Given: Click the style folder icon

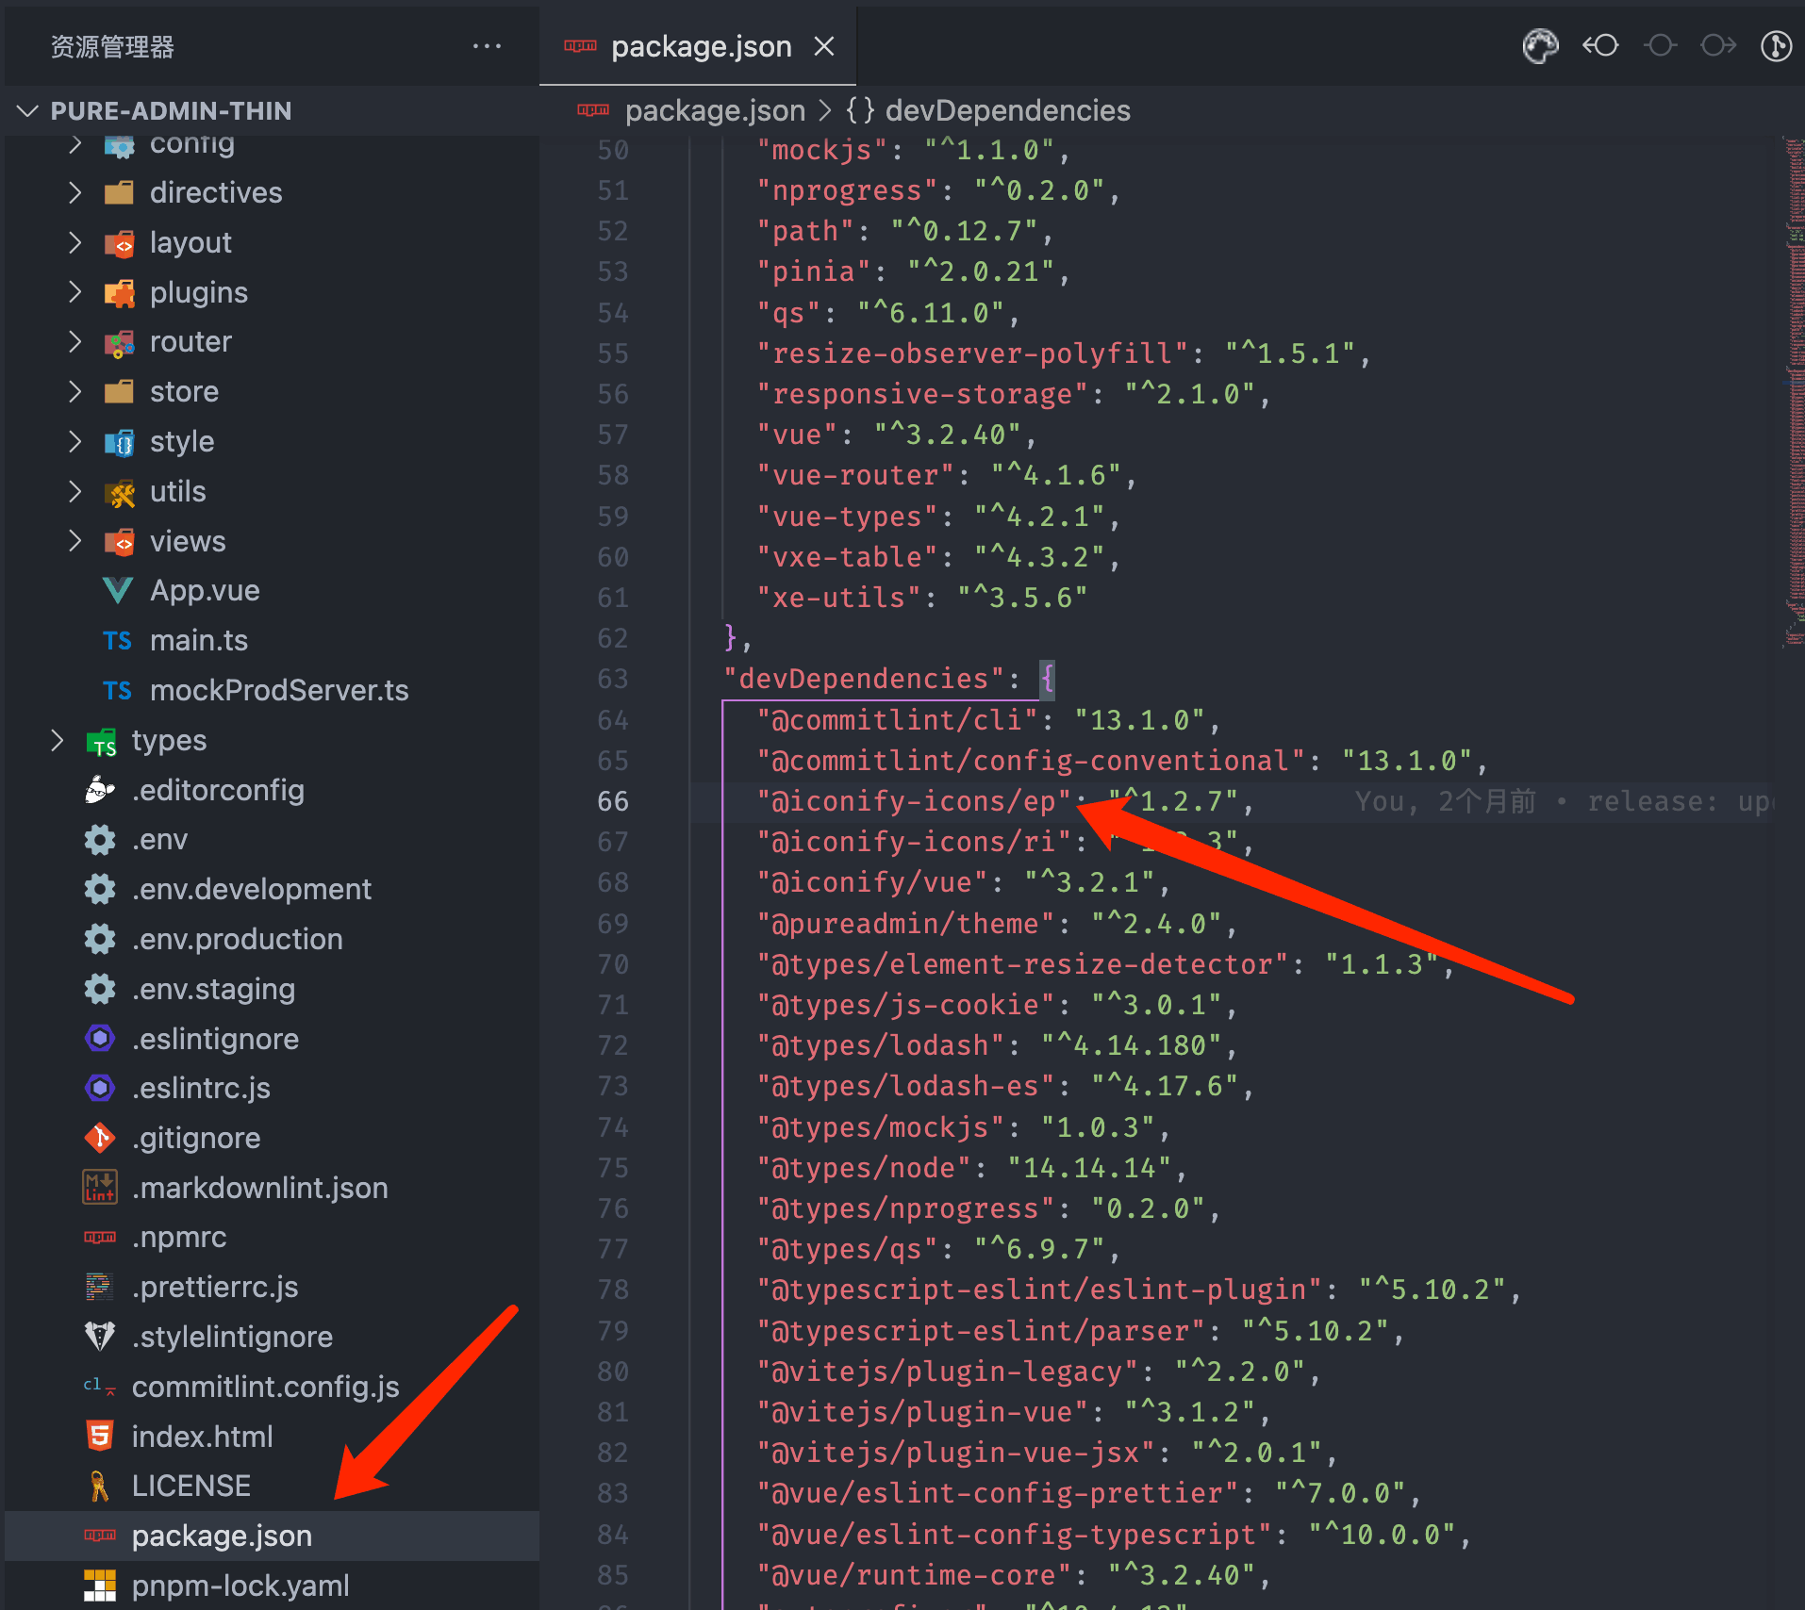Looking at the screenshot, I should [119, 442].
